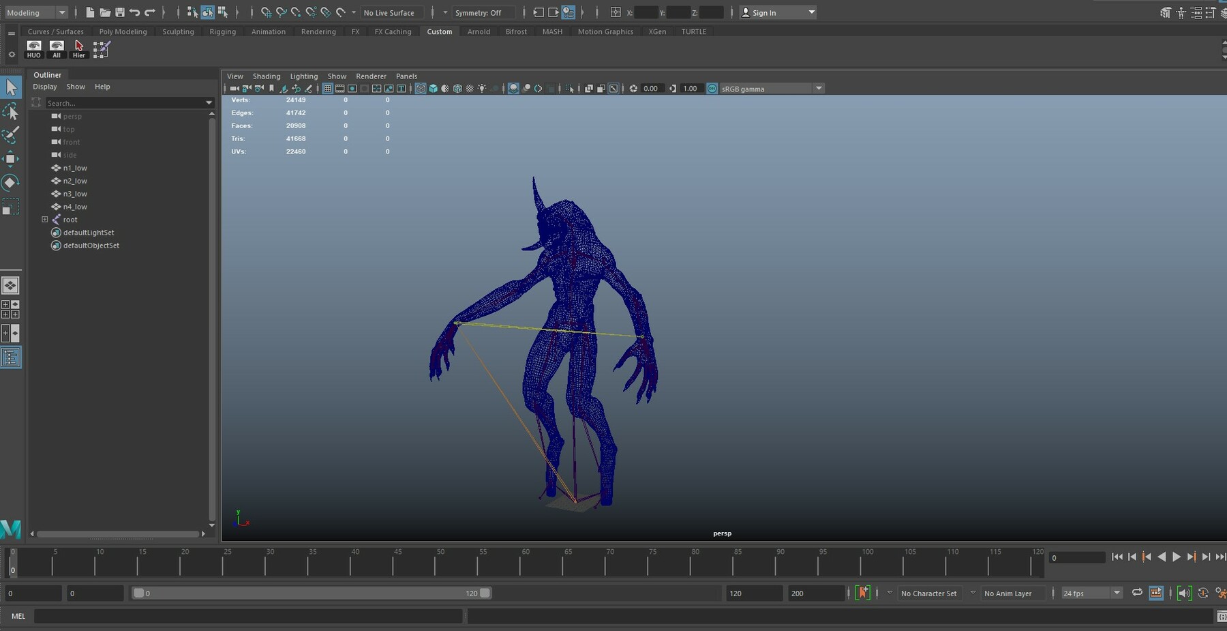Toggle the audio mute speaker icon

[x=1184, y=593]
